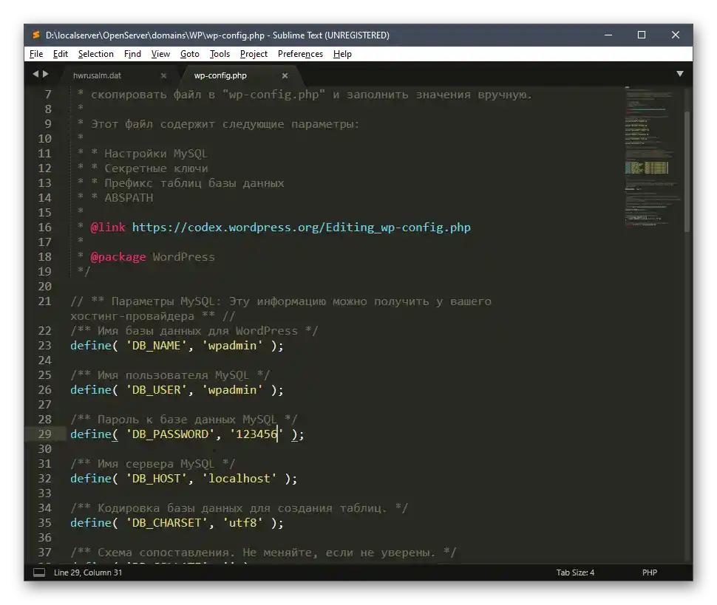Click comment 'Имя сервера MySQL'
Viewport: 717px width, 605px height.
(155, 464)
